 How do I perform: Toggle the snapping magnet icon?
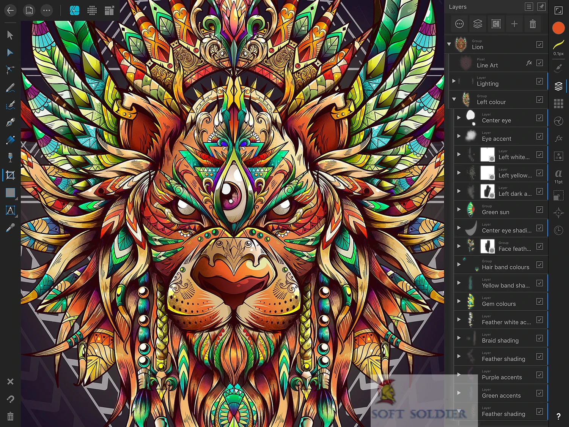10,399
